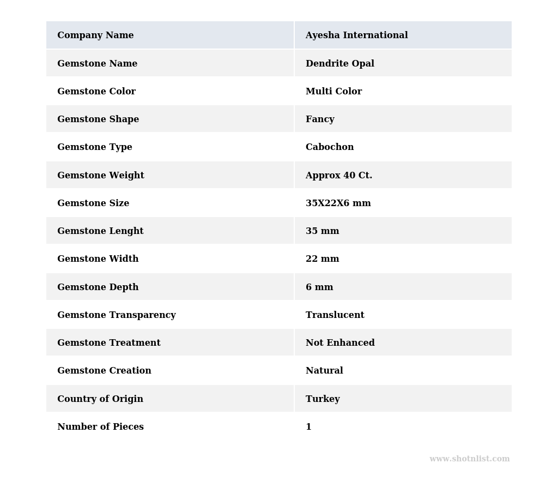Screen dimensions: 558x481
Task: Select the Cabochon type value
Action: 329,147
